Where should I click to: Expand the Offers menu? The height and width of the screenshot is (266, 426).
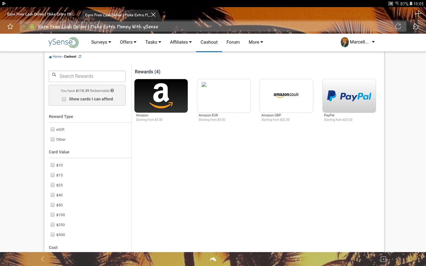128,42
